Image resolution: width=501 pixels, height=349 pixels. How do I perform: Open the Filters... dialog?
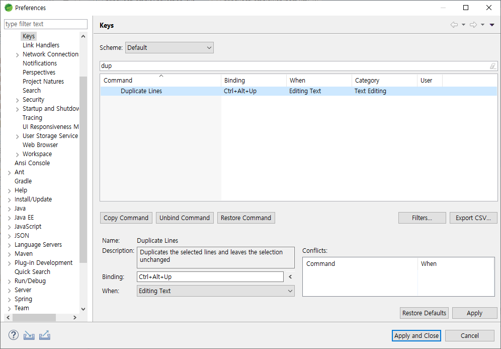(x=422, y=218)
